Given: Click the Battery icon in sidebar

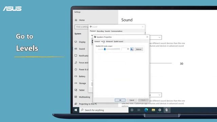Looking at the screenshot, I should (x=76, y=76).
